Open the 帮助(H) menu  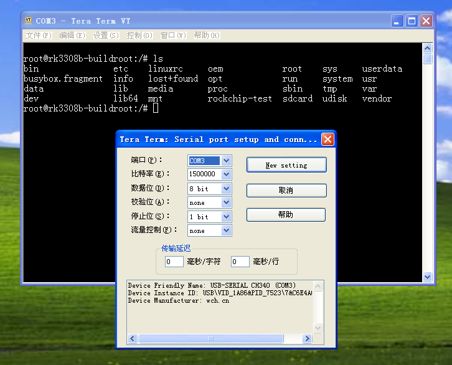tap(206, 36)
